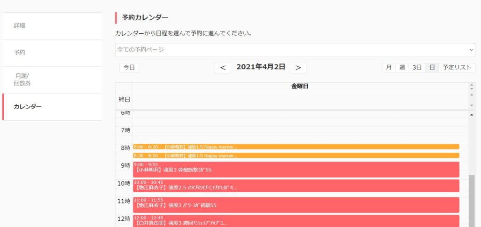Go to previous day with left arrow

[x=223, y=68]
